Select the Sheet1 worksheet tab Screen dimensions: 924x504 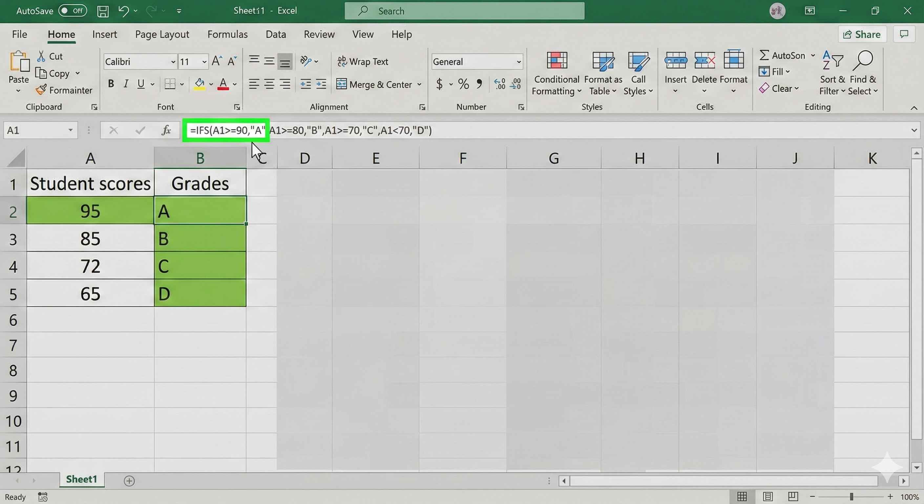click(81, 480)
